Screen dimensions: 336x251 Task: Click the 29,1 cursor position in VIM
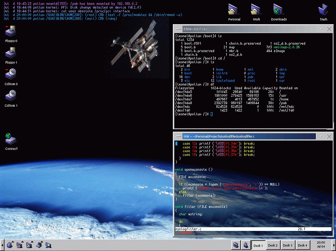(301, 229)
